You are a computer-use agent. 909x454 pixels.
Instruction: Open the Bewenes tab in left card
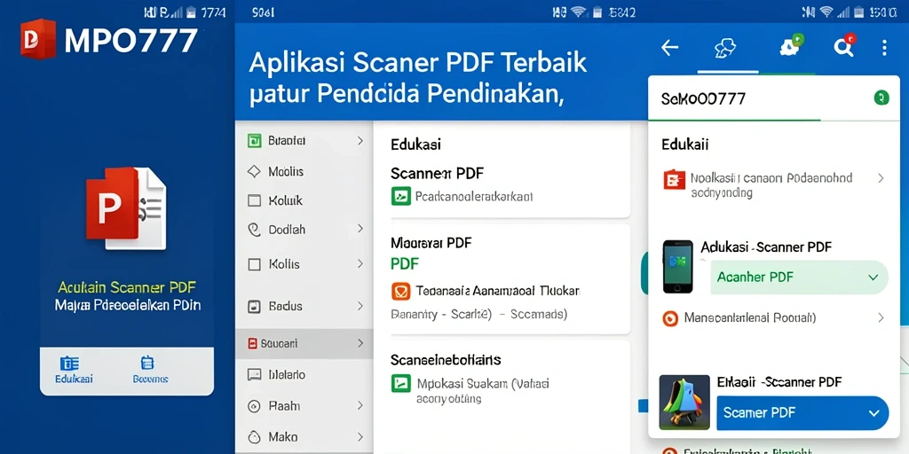coord(149,371)
